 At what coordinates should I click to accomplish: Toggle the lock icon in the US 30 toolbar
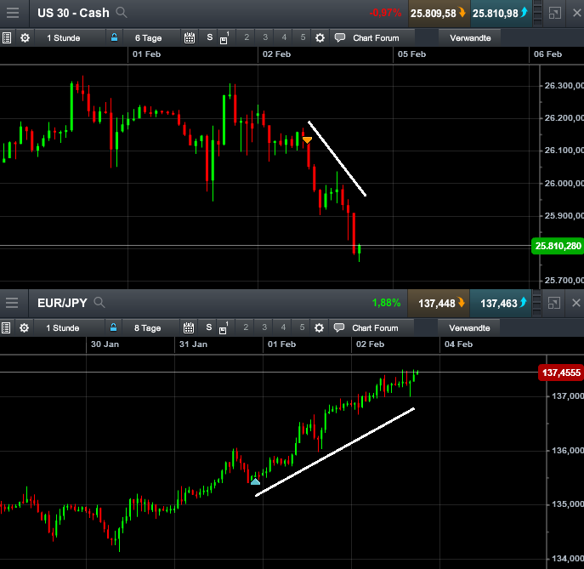[x=115, y=38]
